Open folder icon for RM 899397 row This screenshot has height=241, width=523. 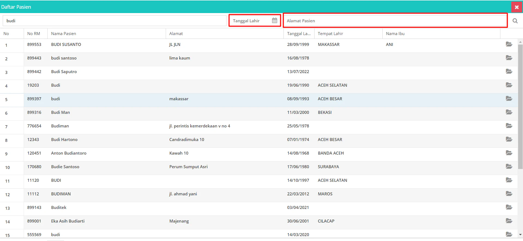pos(509,98)
